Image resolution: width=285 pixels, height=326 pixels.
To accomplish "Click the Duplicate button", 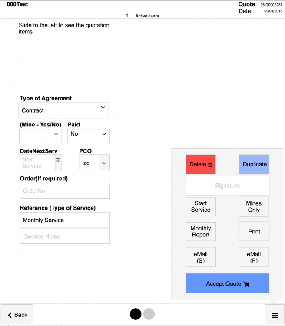I will click(x=254, y=164).
